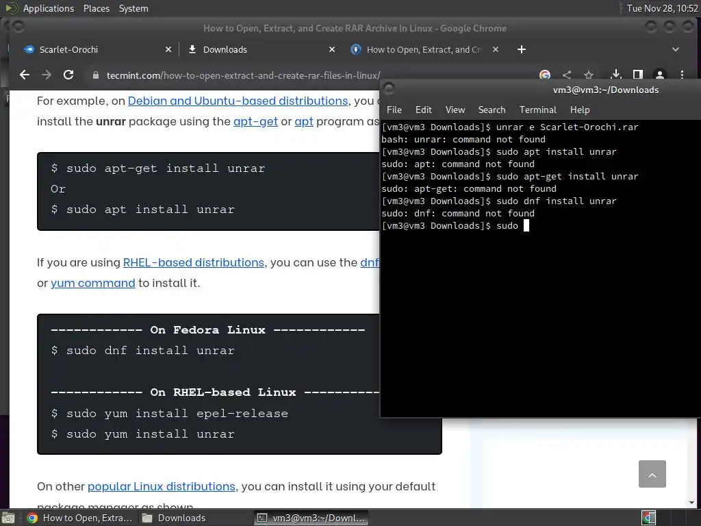Viewport: 701px width, 526px height.
Task: Click 'sudo yum install epel-release' line
Action: pos(170,413)
